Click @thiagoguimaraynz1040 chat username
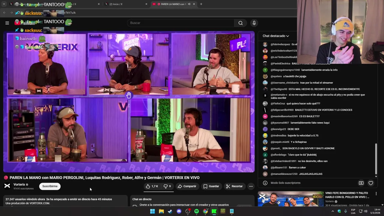This screenshot has height=216, width=384. tap(285, 70)
